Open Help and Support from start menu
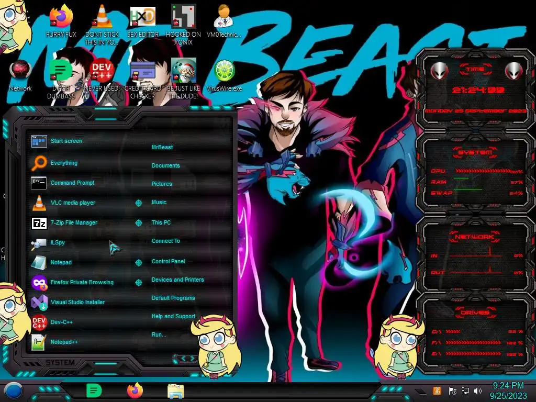The image size is (536, 402). [x=173, y=316]
